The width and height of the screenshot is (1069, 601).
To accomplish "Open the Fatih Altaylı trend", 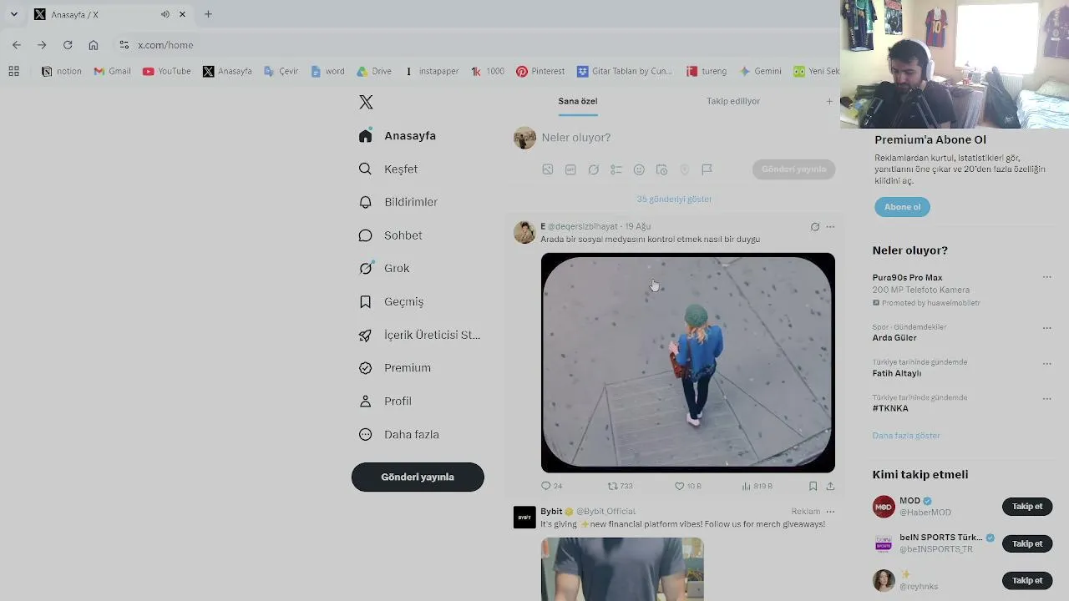I will pos(897,373).
